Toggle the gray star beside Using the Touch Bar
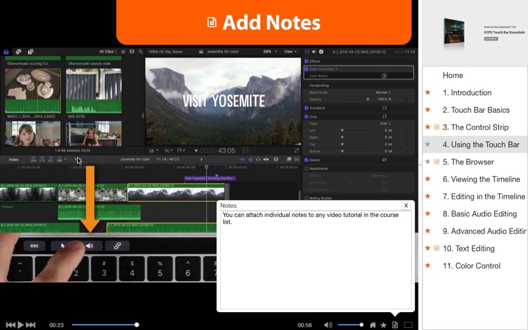 pos(428,144)
